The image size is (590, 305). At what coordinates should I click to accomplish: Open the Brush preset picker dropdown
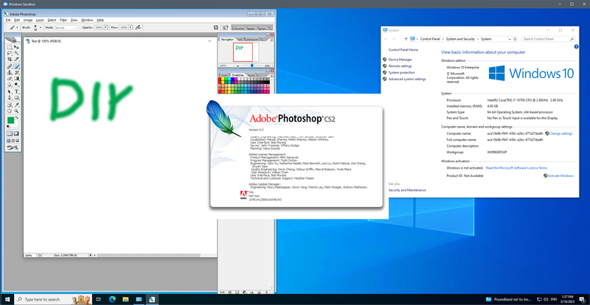[41, 27]
